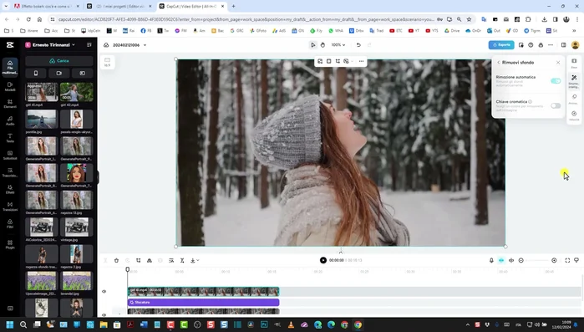Open Chrome tab search dropdown arrow
Viewport: 584px width, 332px height.
[6, 7]
